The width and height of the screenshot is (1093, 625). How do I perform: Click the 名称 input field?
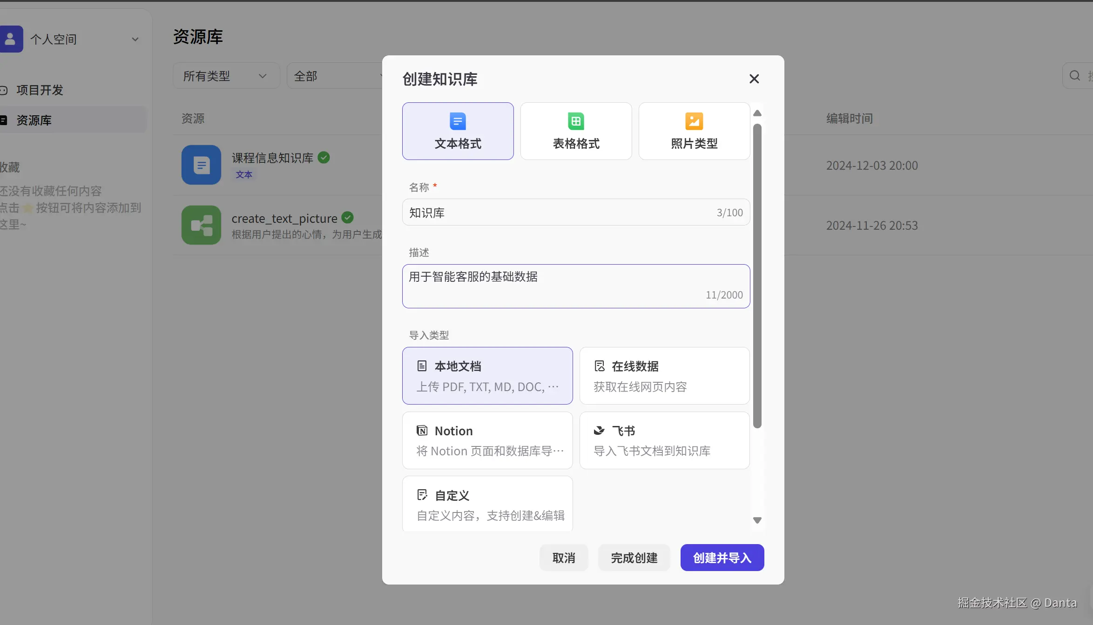pos(559,213)
